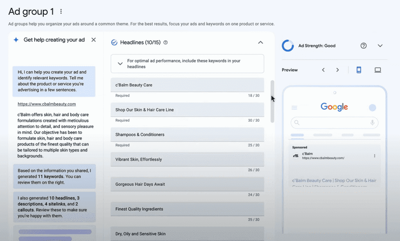Expand the Ad Strength details chevron
The width and height of the screenshot is (400, 241).
(x=380, y=46)
